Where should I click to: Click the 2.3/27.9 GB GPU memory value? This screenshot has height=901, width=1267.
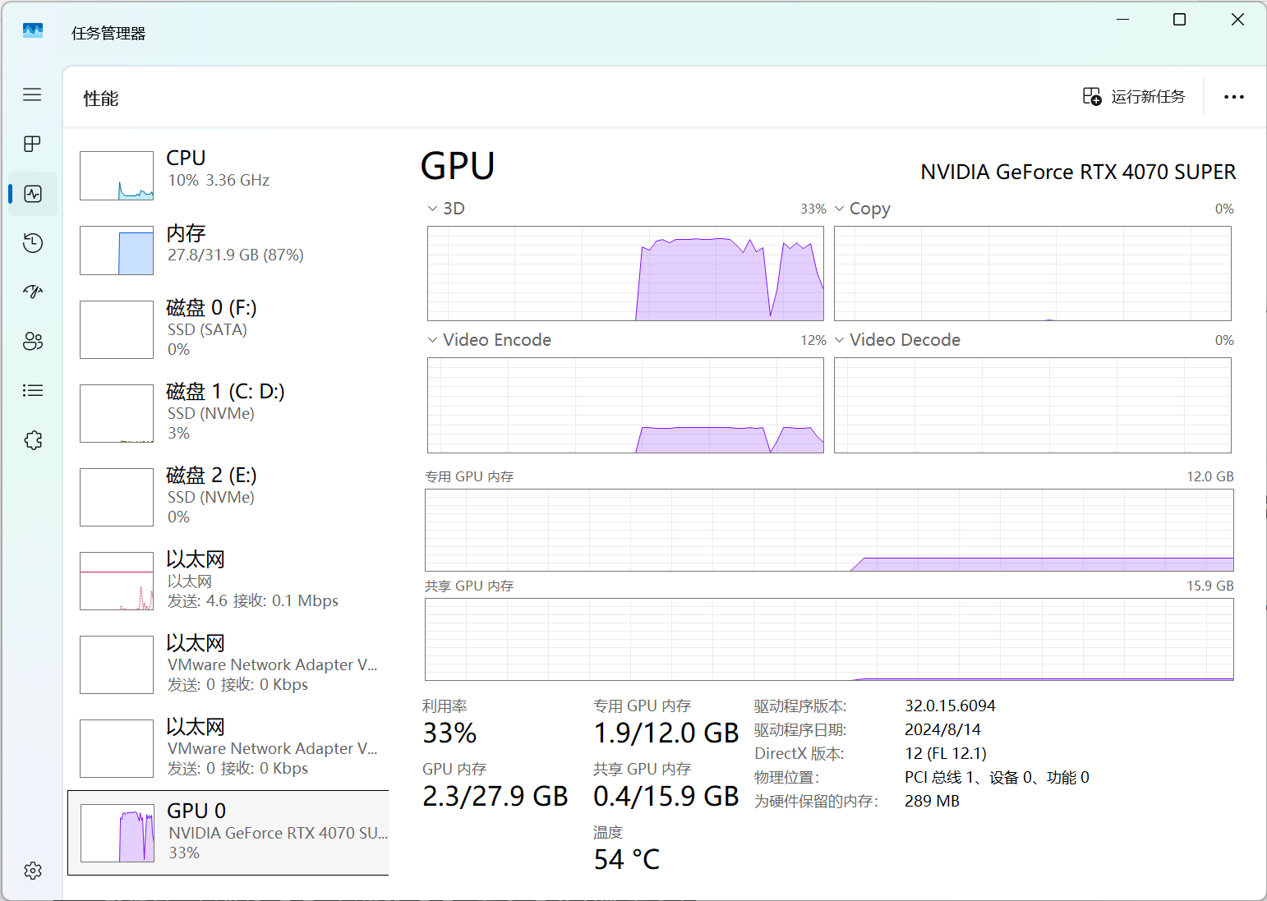point(495,796)
